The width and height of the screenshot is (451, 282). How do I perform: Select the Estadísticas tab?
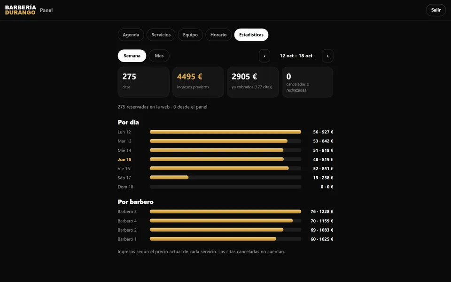(x=251, y=35)
